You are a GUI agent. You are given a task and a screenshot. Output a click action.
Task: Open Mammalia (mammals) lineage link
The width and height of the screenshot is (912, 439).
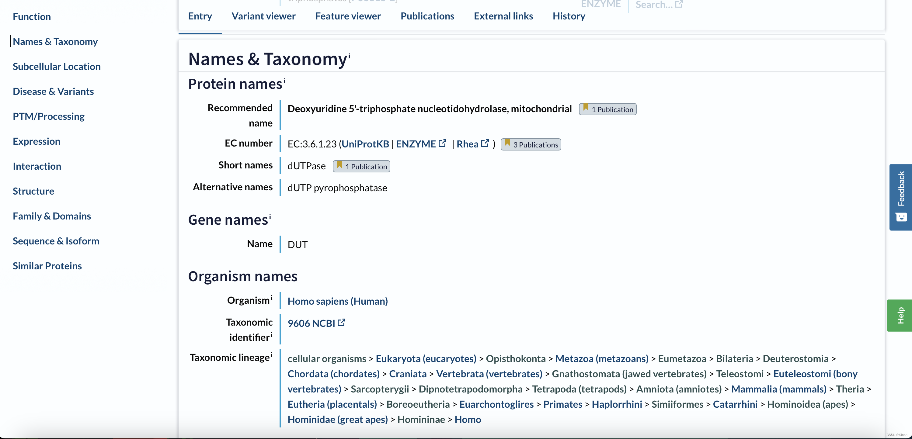[x=779, y=389]
